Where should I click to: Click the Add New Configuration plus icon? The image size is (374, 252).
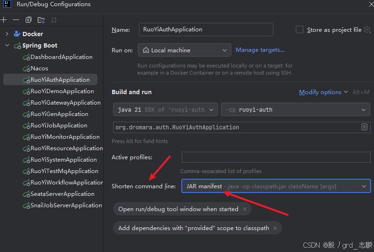(x=4, y=20)
